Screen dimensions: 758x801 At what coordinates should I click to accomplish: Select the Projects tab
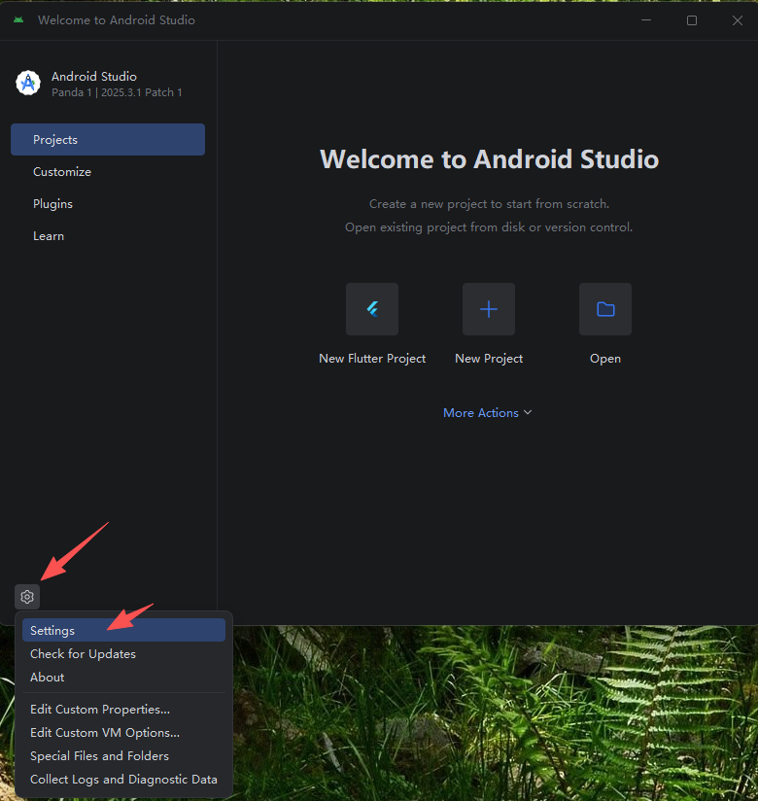(108, 139)
